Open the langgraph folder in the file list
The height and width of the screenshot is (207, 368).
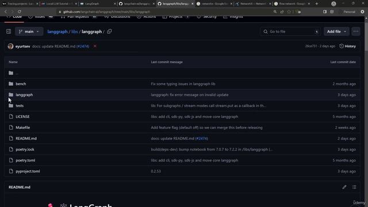(x=24, y=95)
